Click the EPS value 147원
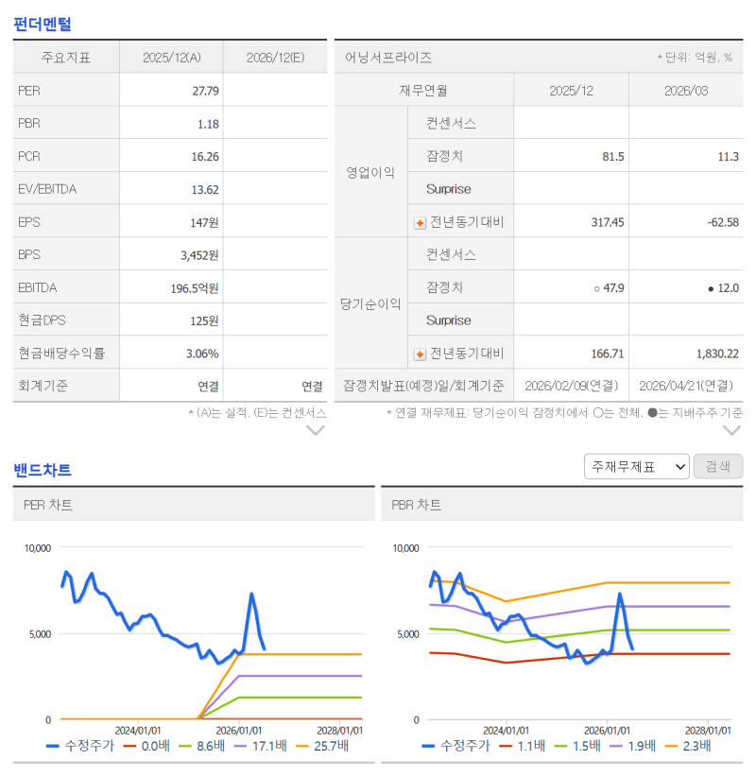The height and width of the screenshot is (777, 756). point(205,223)
